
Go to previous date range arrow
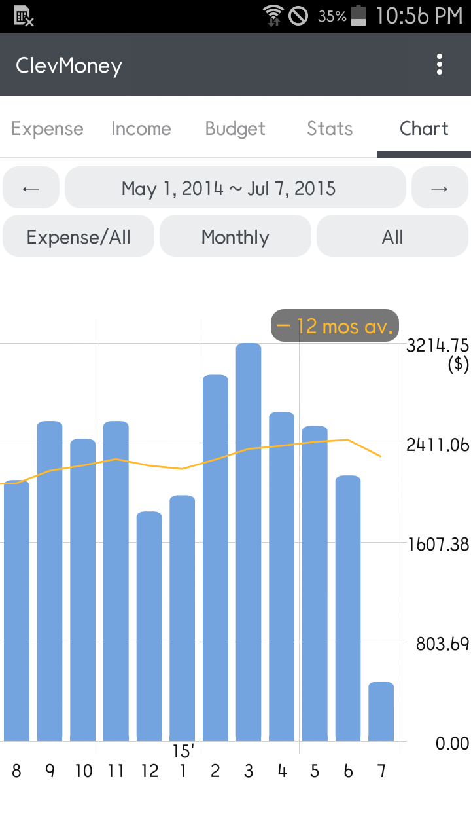pos(31,188)
